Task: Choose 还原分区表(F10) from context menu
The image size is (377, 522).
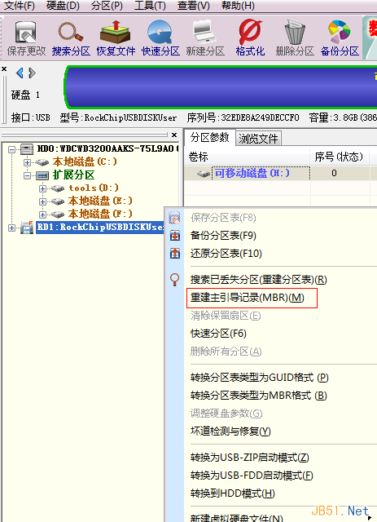Action: [226, 254]
